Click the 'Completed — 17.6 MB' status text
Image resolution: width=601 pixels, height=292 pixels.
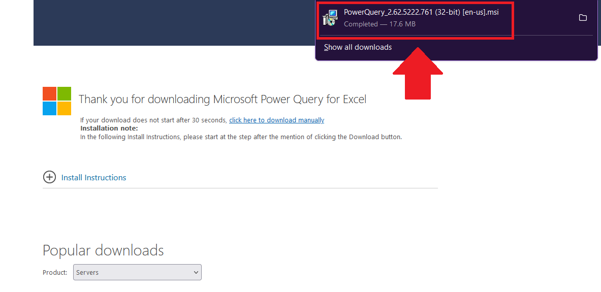pos(379,24)
